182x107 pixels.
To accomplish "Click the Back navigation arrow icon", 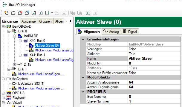I will coord(88,13).
